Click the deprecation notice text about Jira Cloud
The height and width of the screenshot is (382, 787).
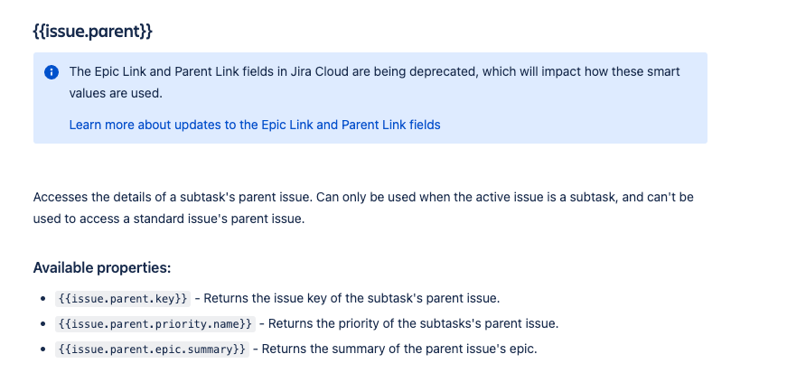pos(374,71)
